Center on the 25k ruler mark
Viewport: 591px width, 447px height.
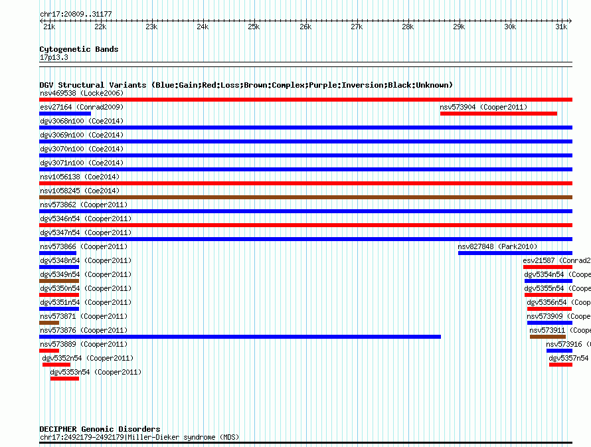tap(254, 27)
